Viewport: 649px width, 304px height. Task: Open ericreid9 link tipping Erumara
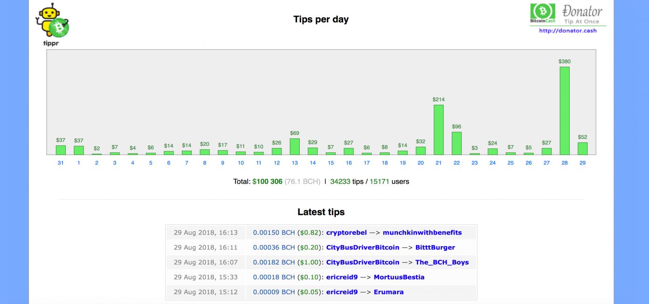click(x=342, y=292)
